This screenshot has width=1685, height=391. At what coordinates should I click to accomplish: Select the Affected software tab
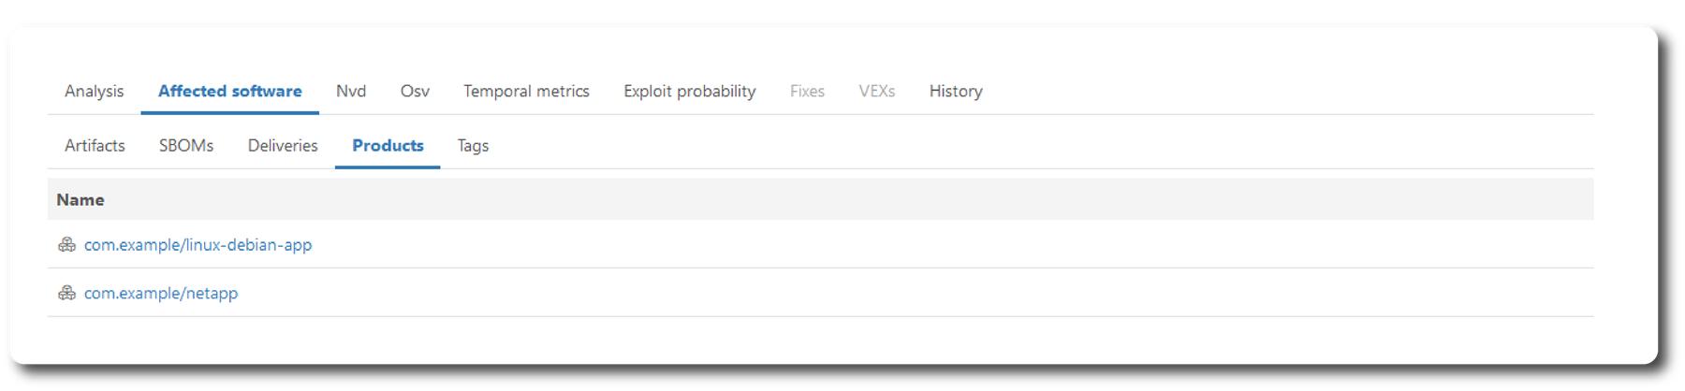coord(229,92)
